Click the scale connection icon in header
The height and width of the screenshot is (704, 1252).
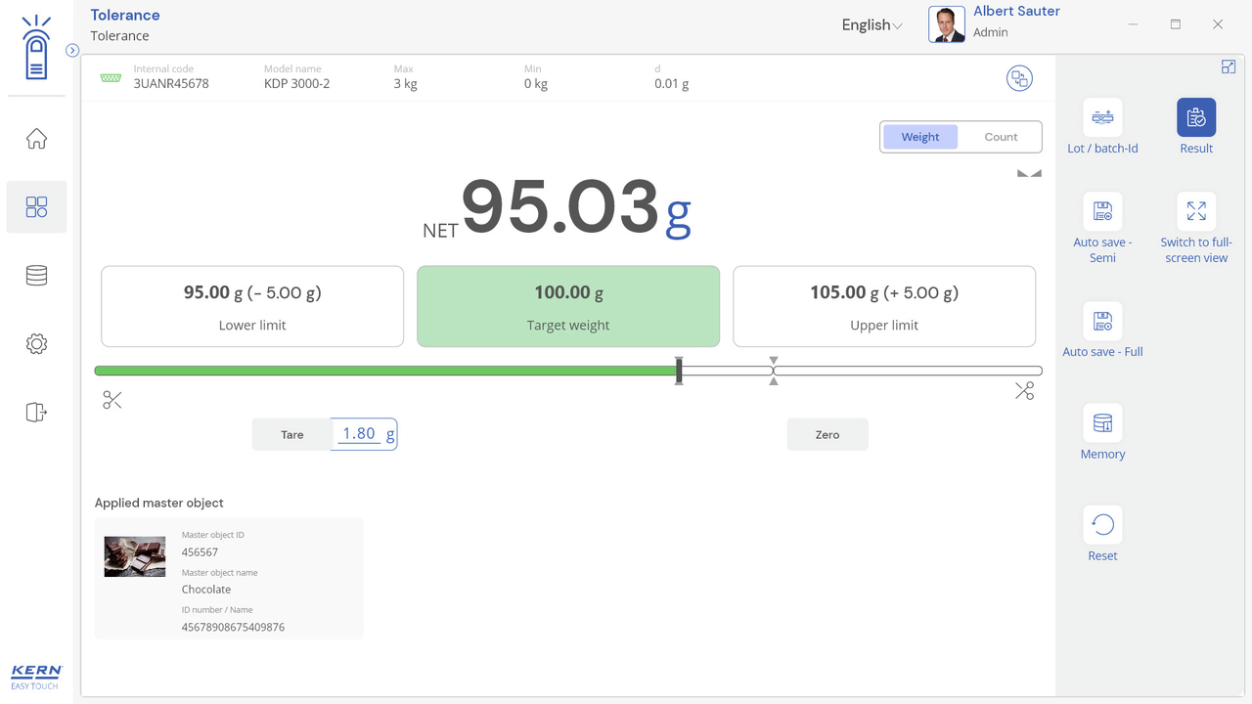[1019, 78]
